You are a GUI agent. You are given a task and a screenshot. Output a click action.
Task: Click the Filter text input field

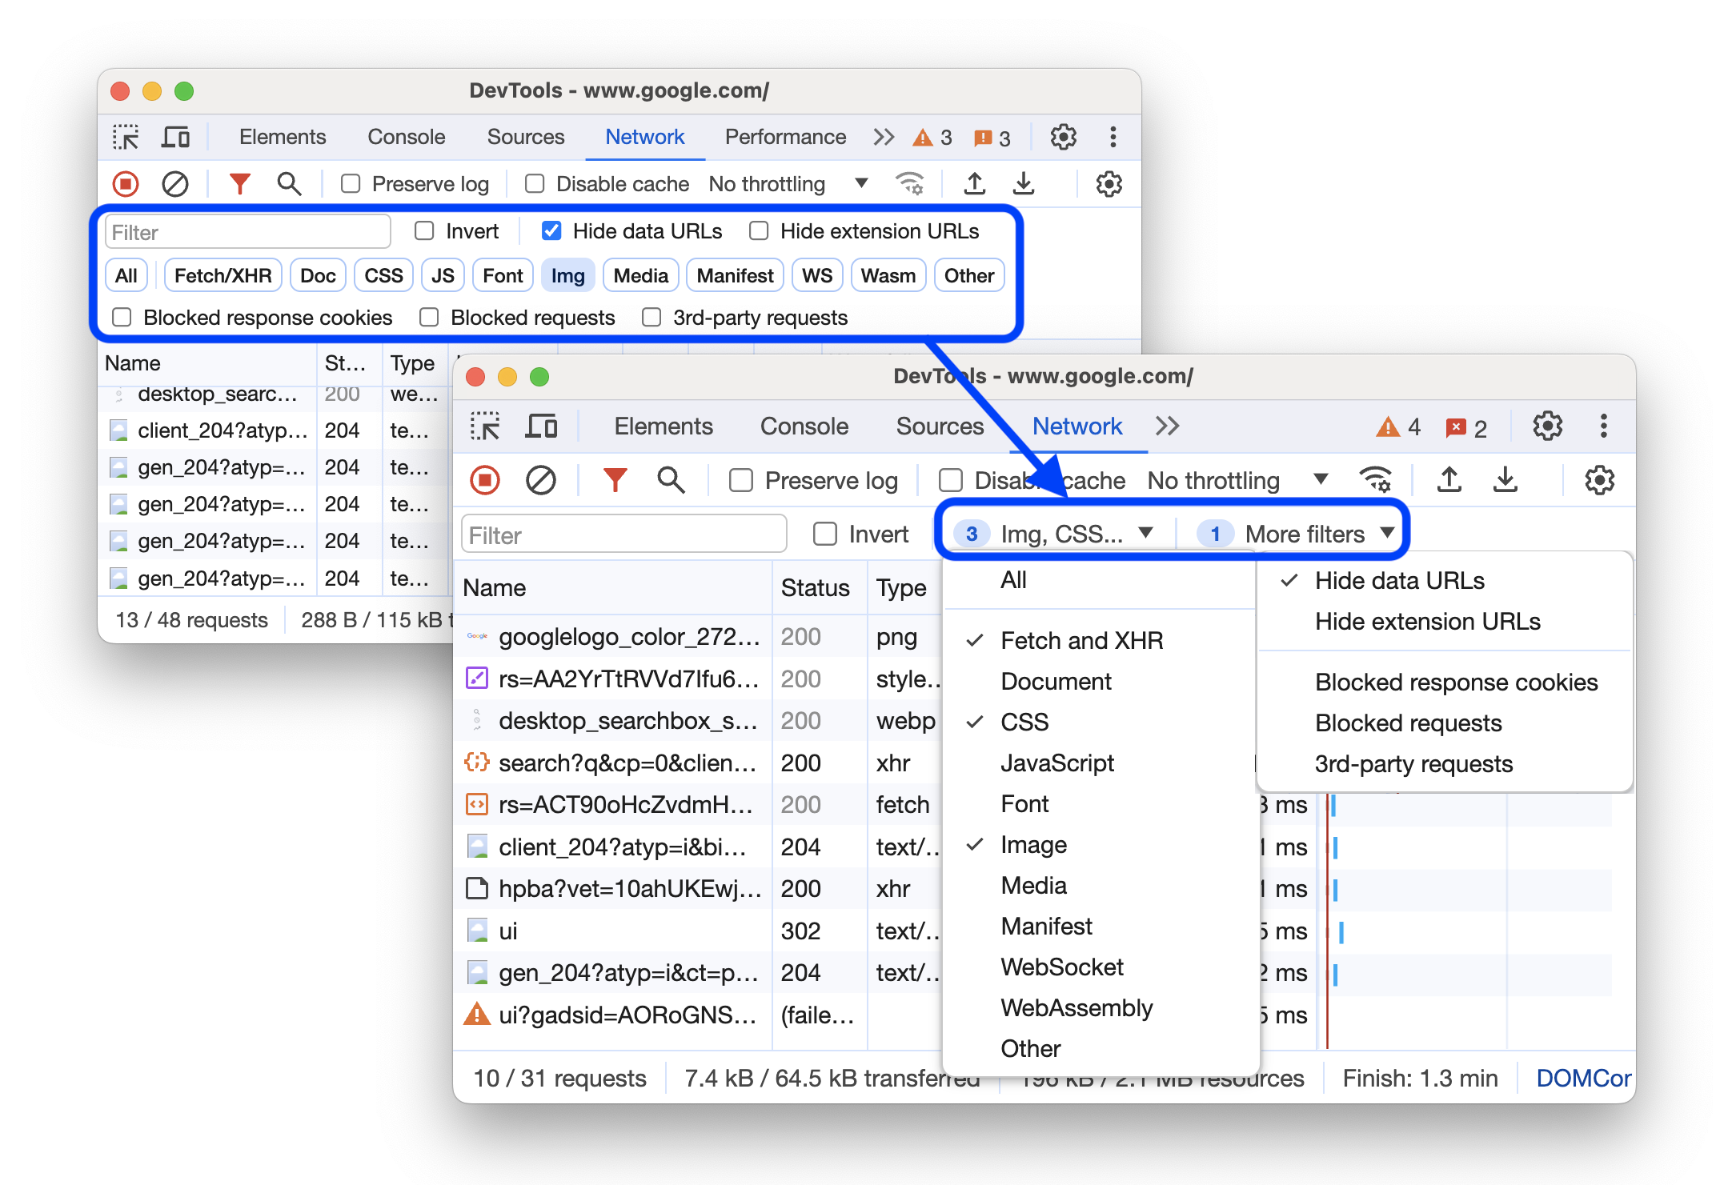point(624,534)
